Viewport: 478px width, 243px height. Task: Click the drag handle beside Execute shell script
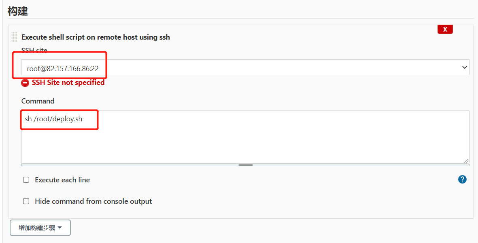14,37
